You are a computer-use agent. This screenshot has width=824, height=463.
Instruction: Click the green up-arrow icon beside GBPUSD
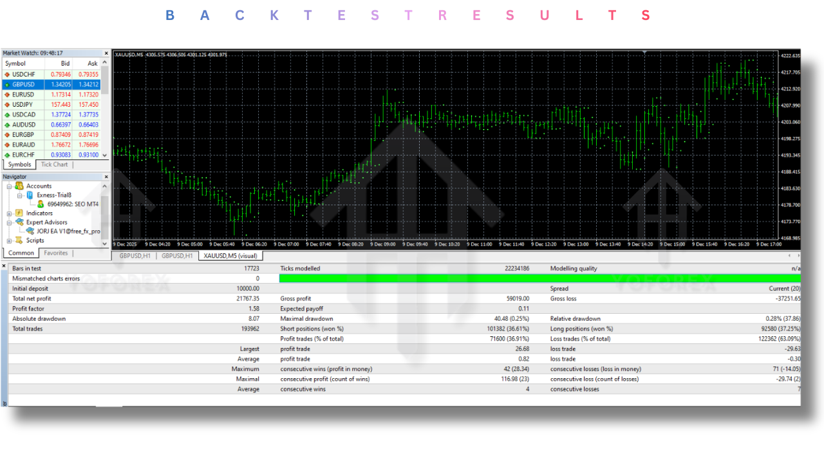pyautogui.click(x=6, y=84)
